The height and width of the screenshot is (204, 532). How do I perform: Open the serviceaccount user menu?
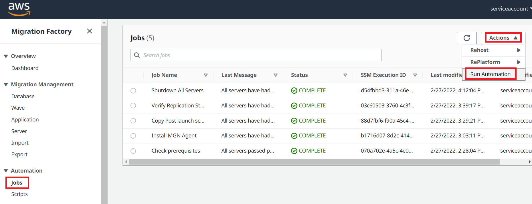pyautogui.click(x=511, y=9)
